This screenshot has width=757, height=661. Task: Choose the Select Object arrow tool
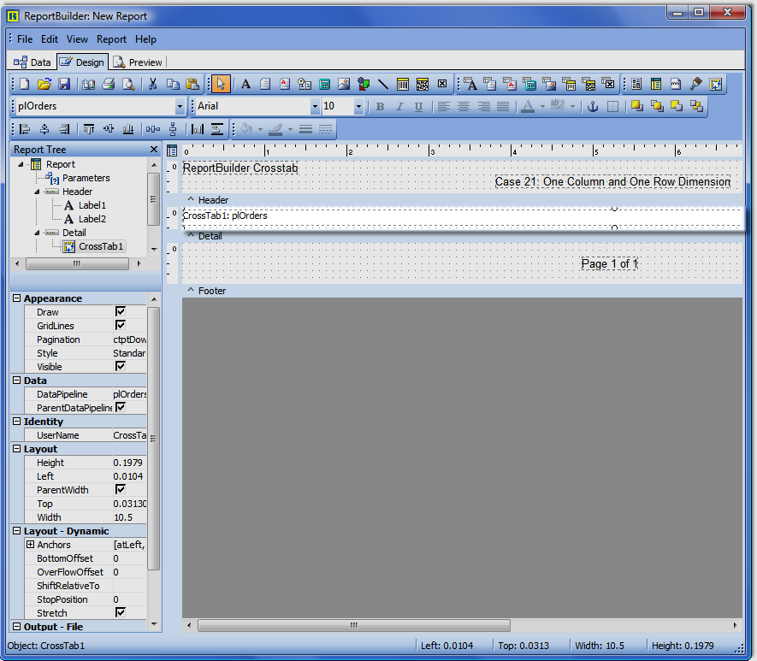point(222,84)
